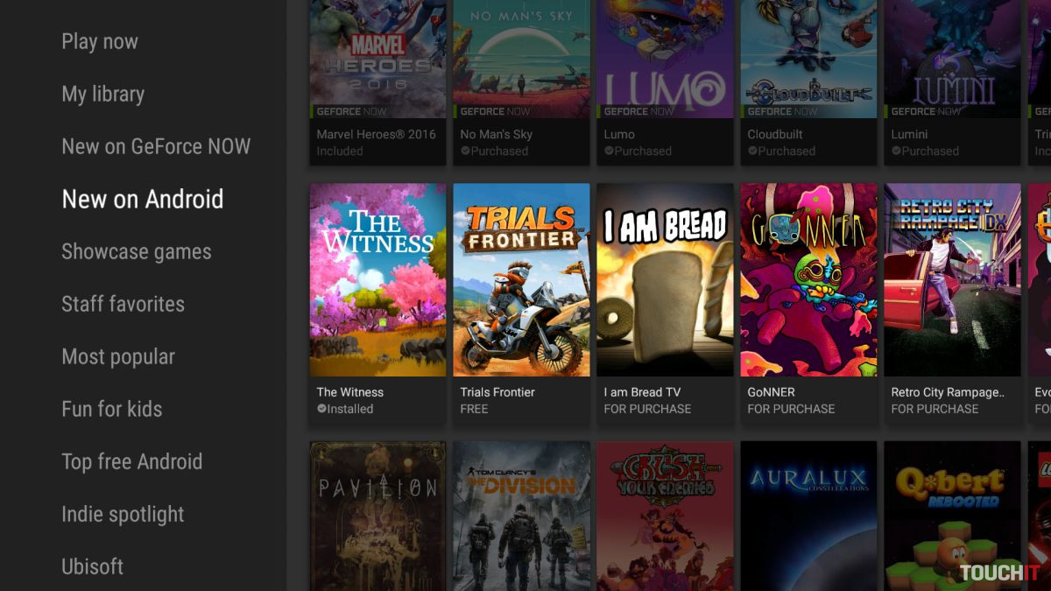Open No Man's Sky game tile
This screenshot has height=591, width=1051.
[x=521, y=58]
